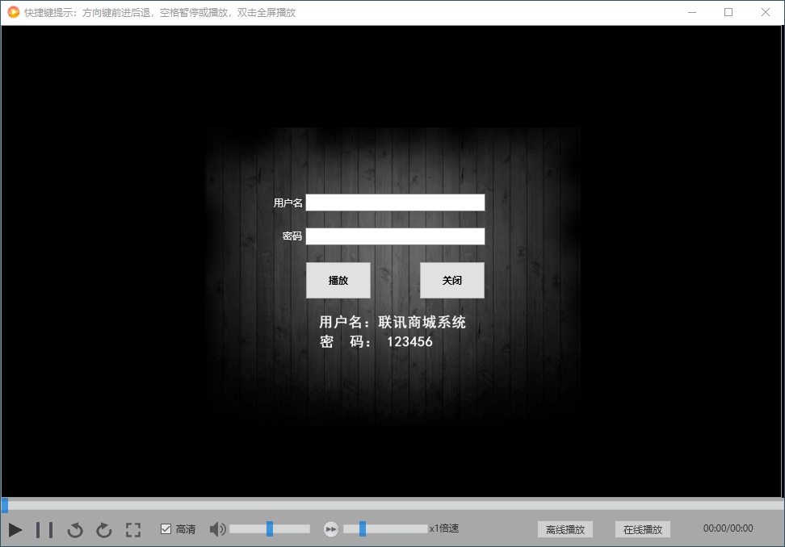
Task: Mute audio with the speaker icon
Action: tap(218, 529)
